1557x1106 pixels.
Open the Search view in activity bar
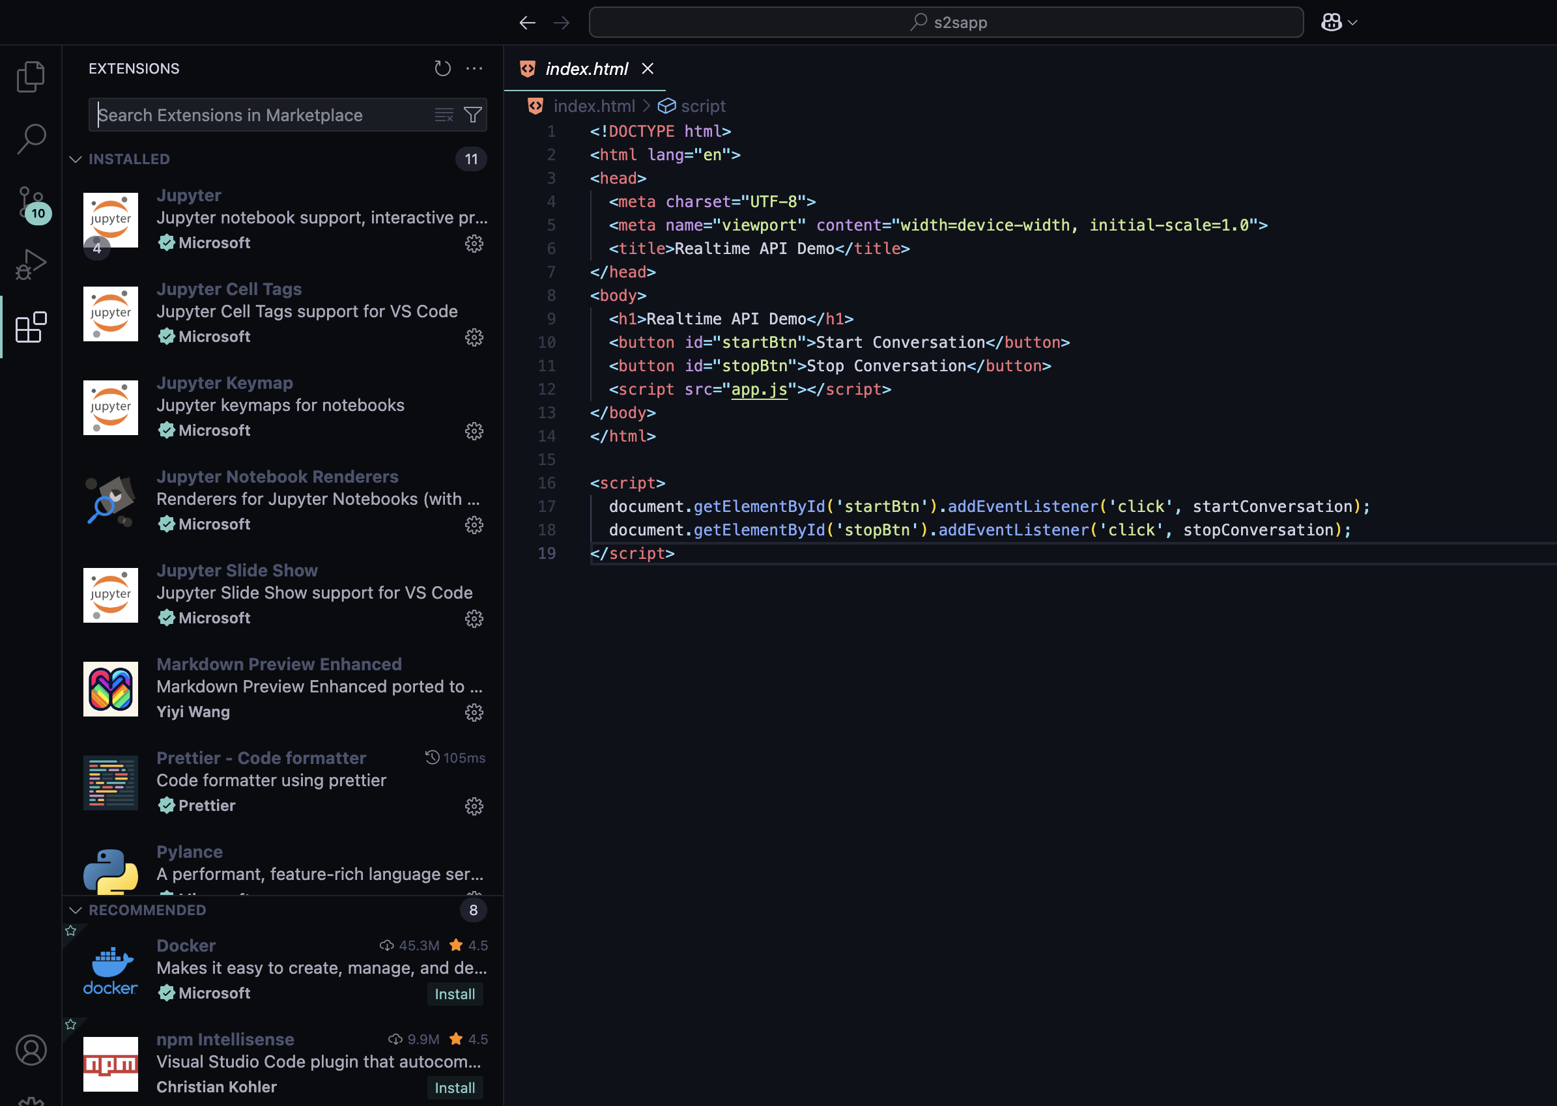pyautogui.click(x=31, y=139)
